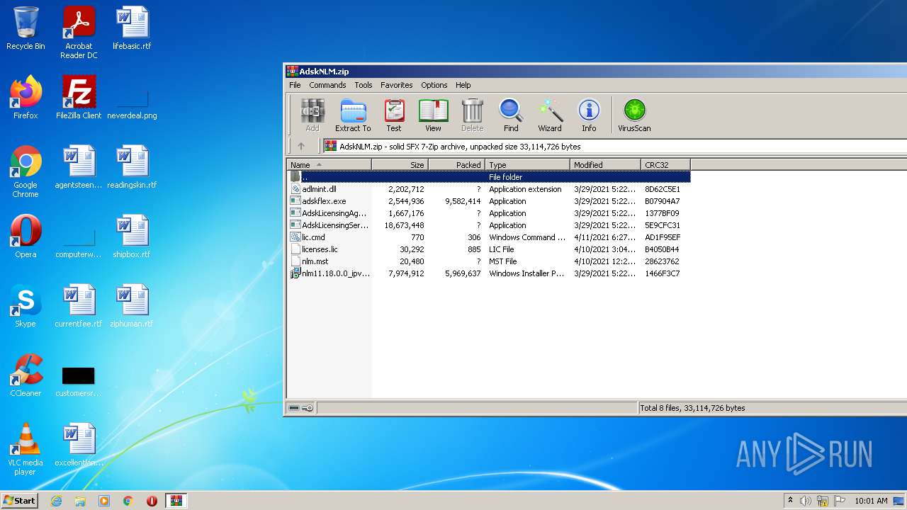
Task: Sort by Name column header
Action: tap(329, 165)
